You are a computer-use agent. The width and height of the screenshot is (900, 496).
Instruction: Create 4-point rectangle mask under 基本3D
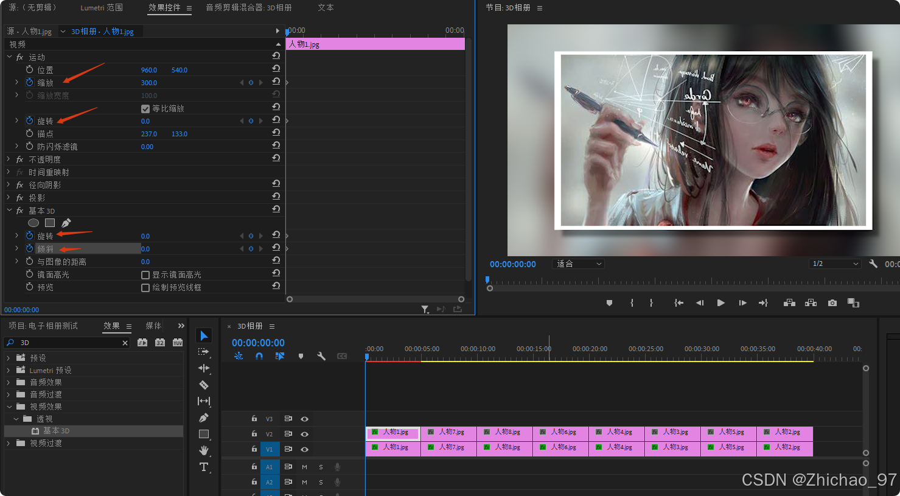[x=50, y=223]
